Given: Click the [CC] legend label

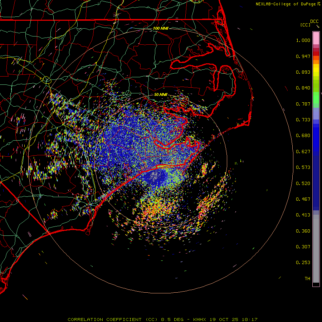Looking at the screenshot, I should tap(305, 25).
